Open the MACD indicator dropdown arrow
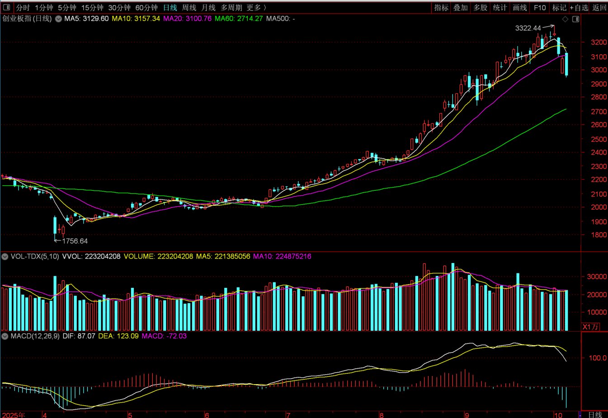Screen dimensions: 608x418 click(x=5, y=336)
